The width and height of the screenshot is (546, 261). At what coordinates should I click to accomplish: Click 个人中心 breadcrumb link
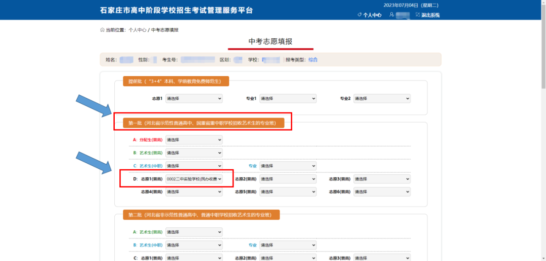(137, 30)
